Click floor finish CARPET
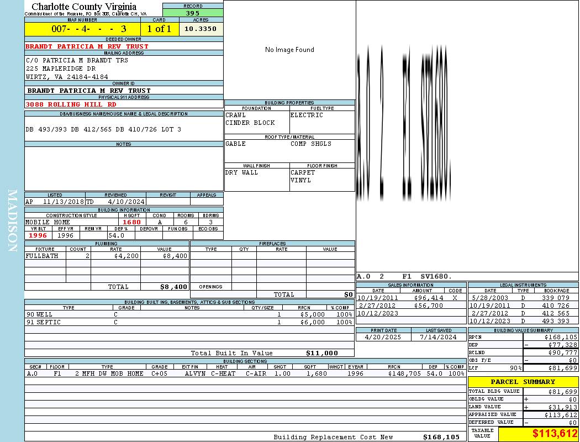The height and width of the screenshot is (442, 580). (303, 172)
